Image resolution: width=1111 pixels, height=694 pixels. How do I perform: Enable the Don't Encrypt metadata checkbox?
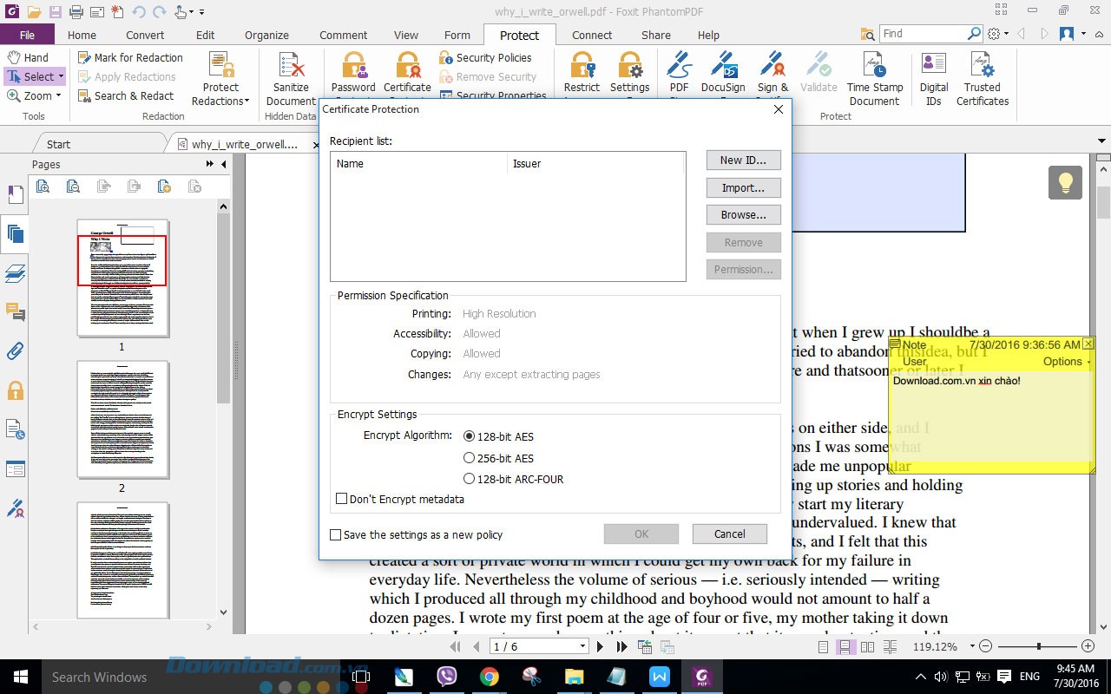click(x=342, y=499)
